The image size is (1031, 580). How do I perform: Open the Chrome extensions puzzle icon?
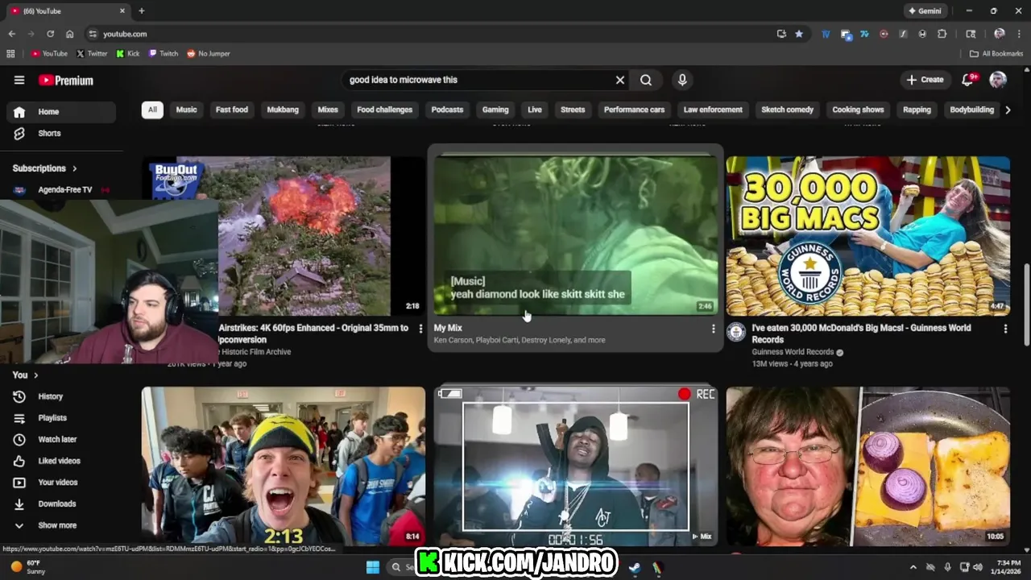pos(942,34)
